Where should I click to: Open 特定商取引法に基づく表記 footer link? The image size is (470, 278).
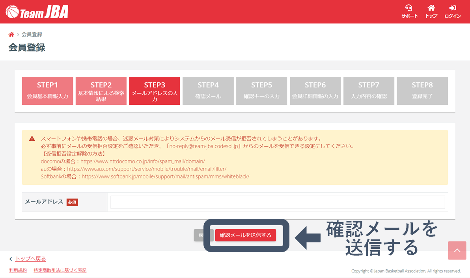tap(60, 271)
